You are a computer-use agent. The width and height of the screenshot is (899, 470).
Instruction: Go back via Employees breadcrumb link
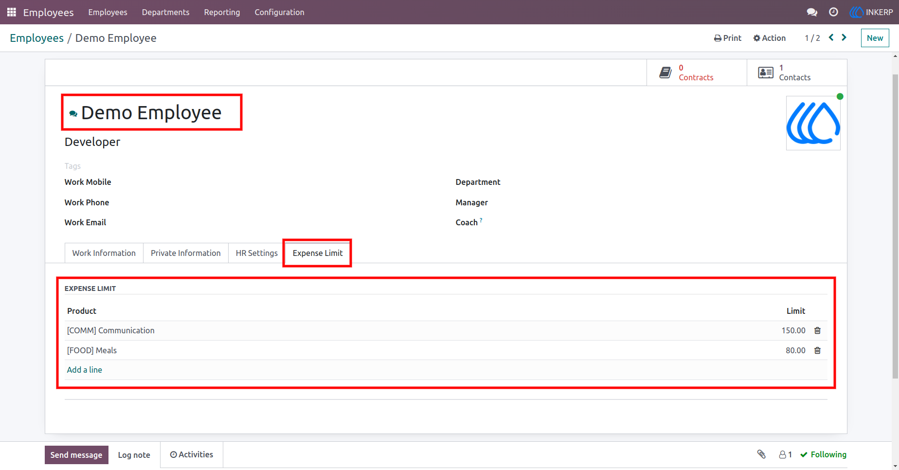coord(36,38)
